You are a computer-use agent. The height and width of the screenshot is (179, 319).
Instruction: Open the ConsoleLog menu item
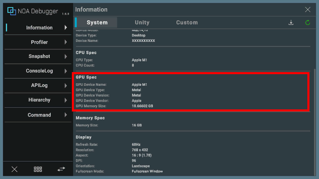[38, 71]
